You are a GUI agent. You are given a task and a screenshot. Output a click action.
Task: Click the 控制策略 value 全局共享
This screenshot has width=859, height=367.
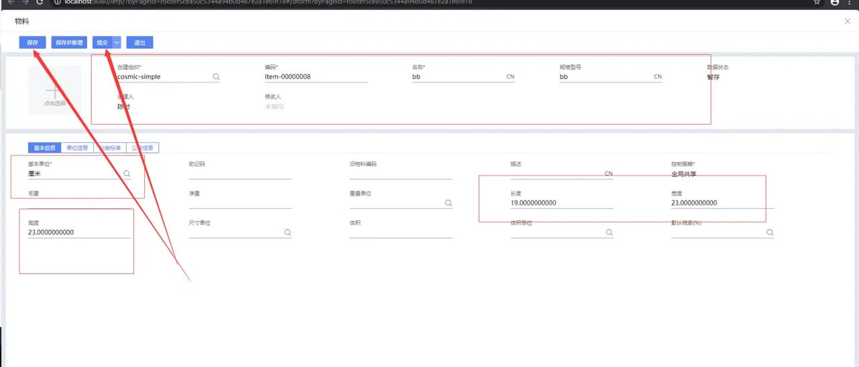[x=684, y=174]
